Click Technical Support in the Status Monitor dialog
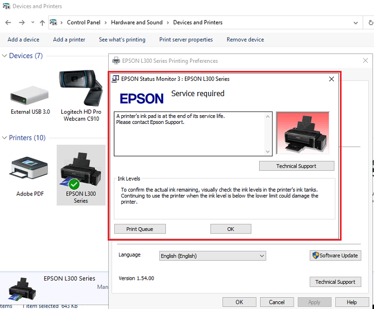 [x=297, y=166]
